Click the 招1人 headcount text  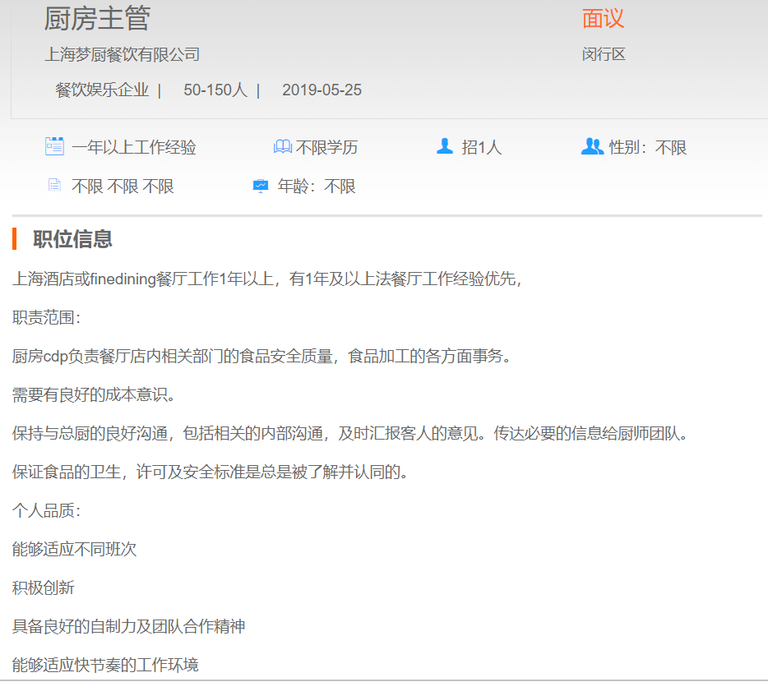481,148
